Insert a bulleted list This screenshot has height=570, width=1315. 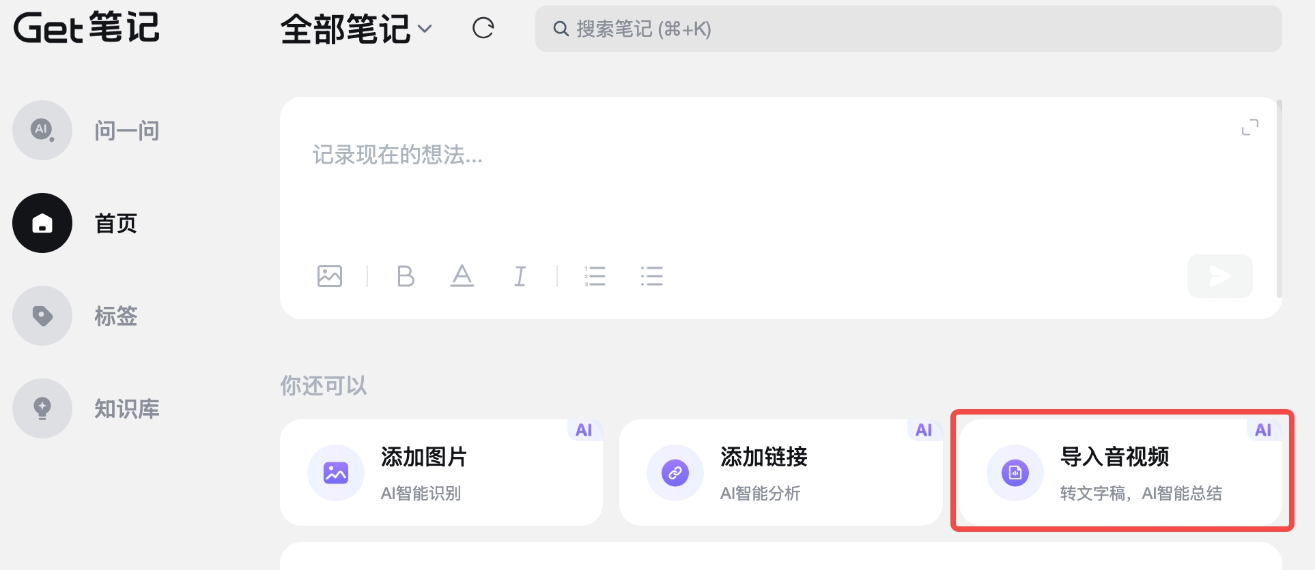[x=651, y=276]
